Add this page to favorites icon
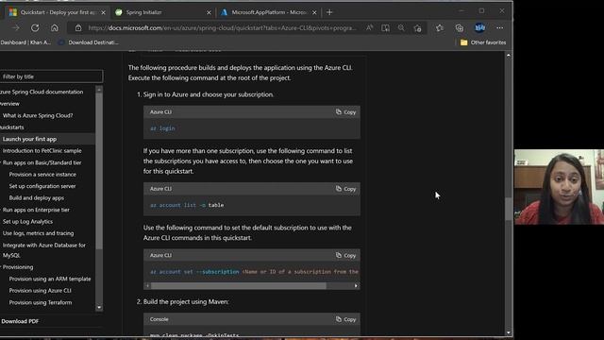Viewport: 604px width, 340px height. click(417, 27)
